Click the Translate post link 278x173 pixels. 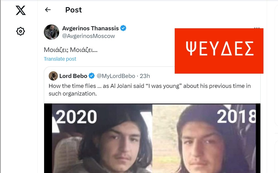coord(60,59)
